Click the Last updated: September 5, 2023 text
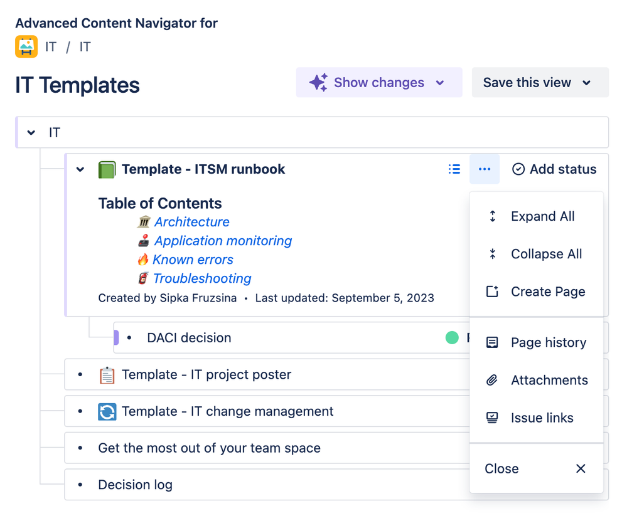The width and height of the screenshot is (627, 516). (345, 298)
